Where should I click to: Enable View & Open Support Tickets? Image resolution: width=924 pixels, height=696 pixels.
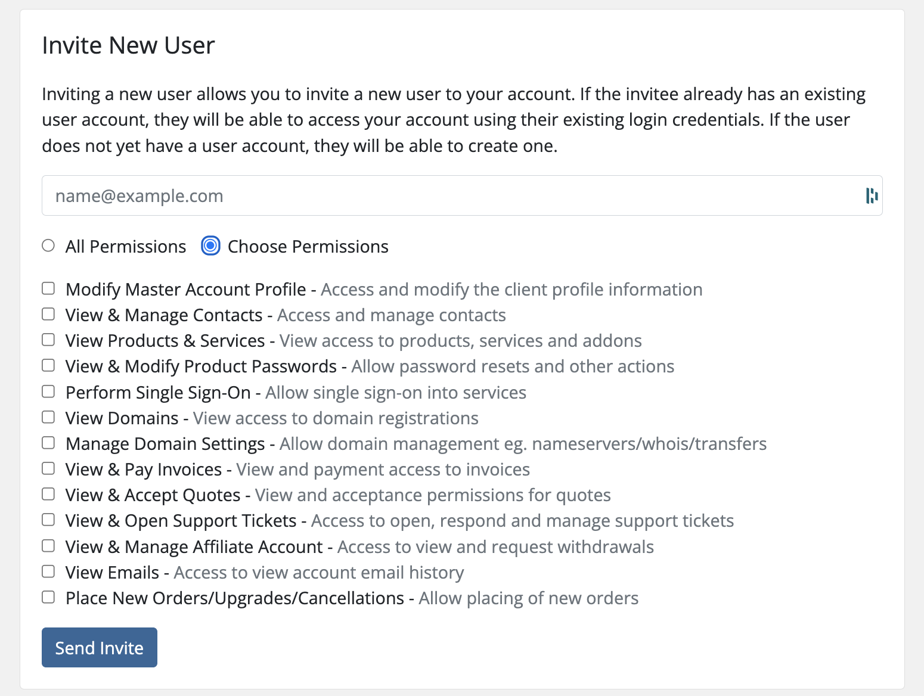point(48,520)
